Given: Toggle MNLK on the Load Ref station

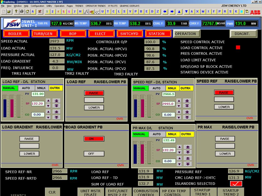Looking at the screenshot, I should click(41, 88).
